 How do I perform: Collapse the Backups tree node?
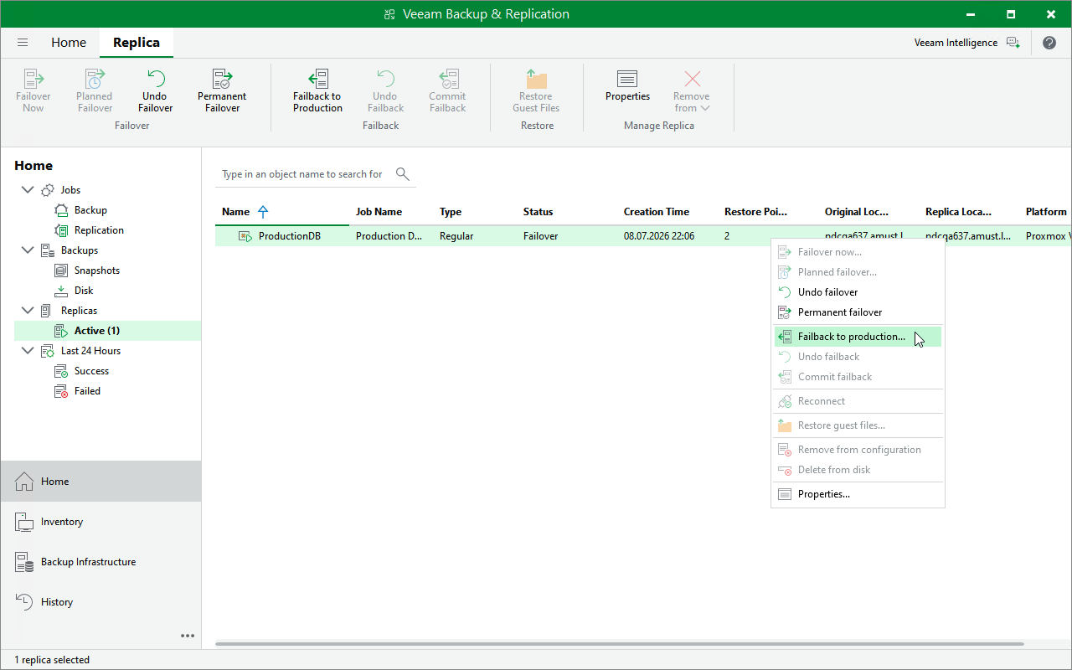pos(28,250)
